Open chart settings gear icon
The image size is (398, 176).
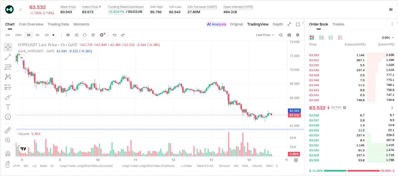coord(298,35)
